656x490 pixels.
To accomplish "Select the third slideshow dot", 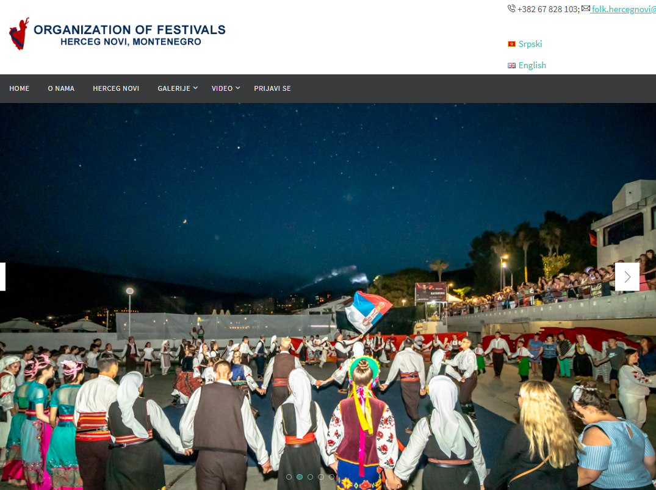I will [310, 477].
